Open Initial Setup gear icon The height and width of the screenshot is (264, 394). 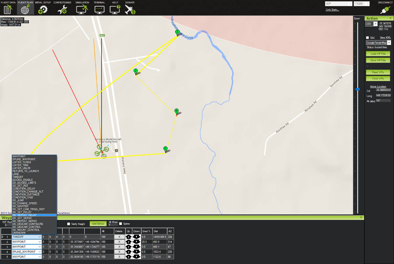coord(43,10)
